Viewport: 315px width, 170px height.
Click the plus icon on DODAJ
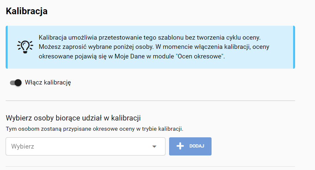click(x=180, y=146)
